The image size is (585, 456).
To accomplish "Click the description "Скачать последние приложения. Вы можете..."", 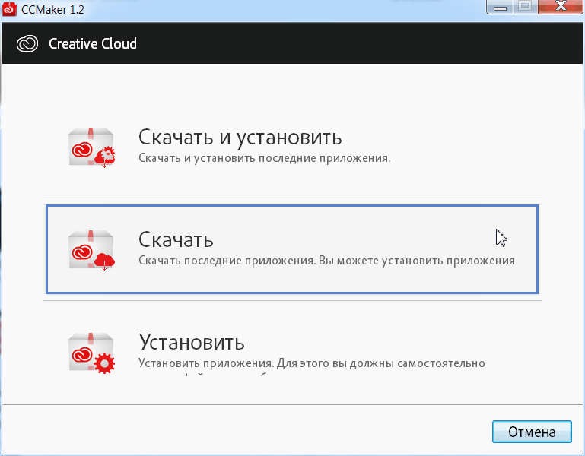I will tap(326, 261).
